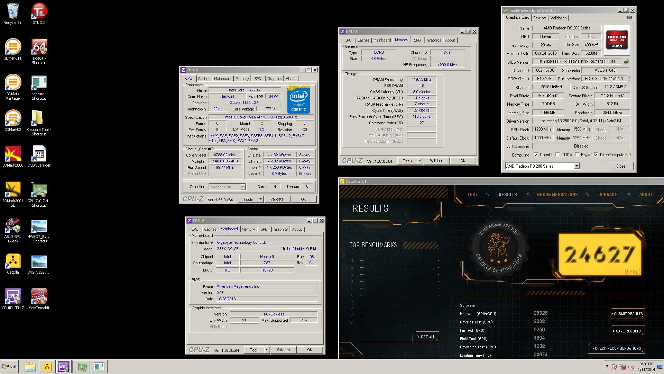Viewport: 664px width, 374px height.
Task: Open MemTweakIt desktop icon
Action: click(39, 299)
